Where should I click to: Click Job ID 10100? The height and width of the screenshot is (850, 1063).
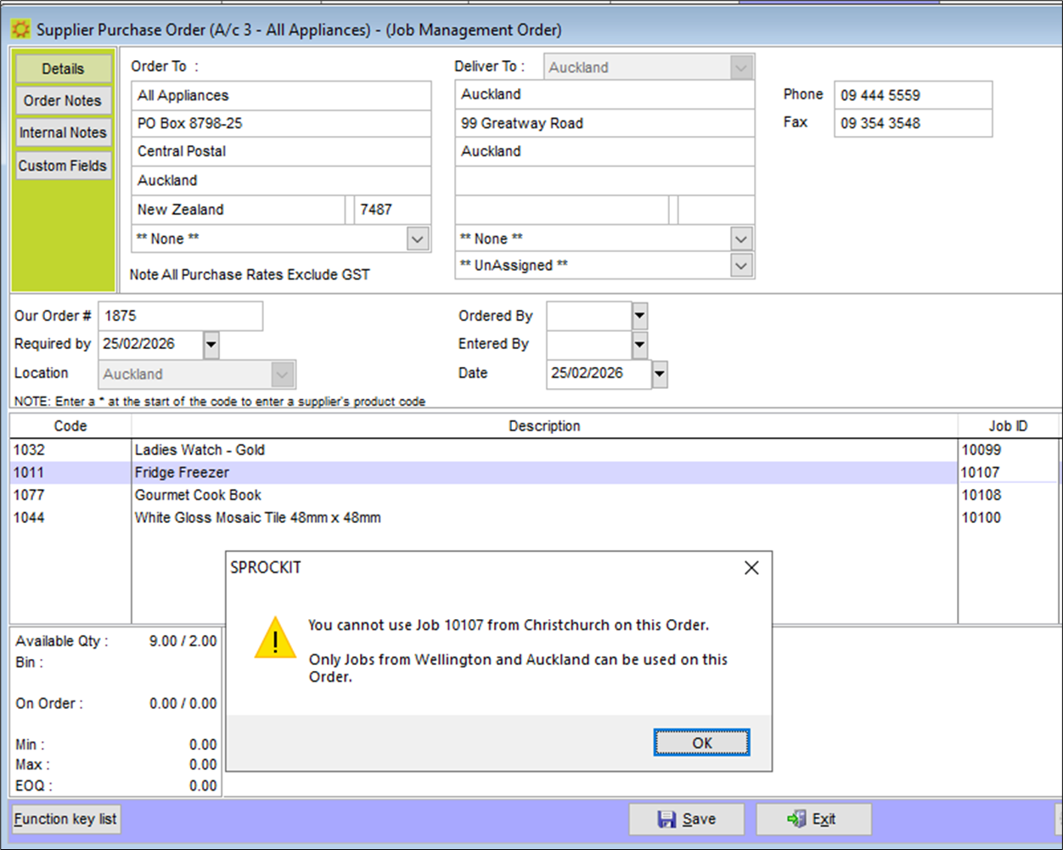click(x=981, y=518)
